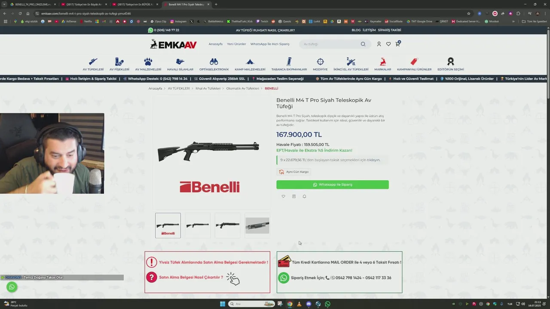Screen dimensions: 550x309
Task: Select the fourth close-up thumbnail
Action: (257, 225)
